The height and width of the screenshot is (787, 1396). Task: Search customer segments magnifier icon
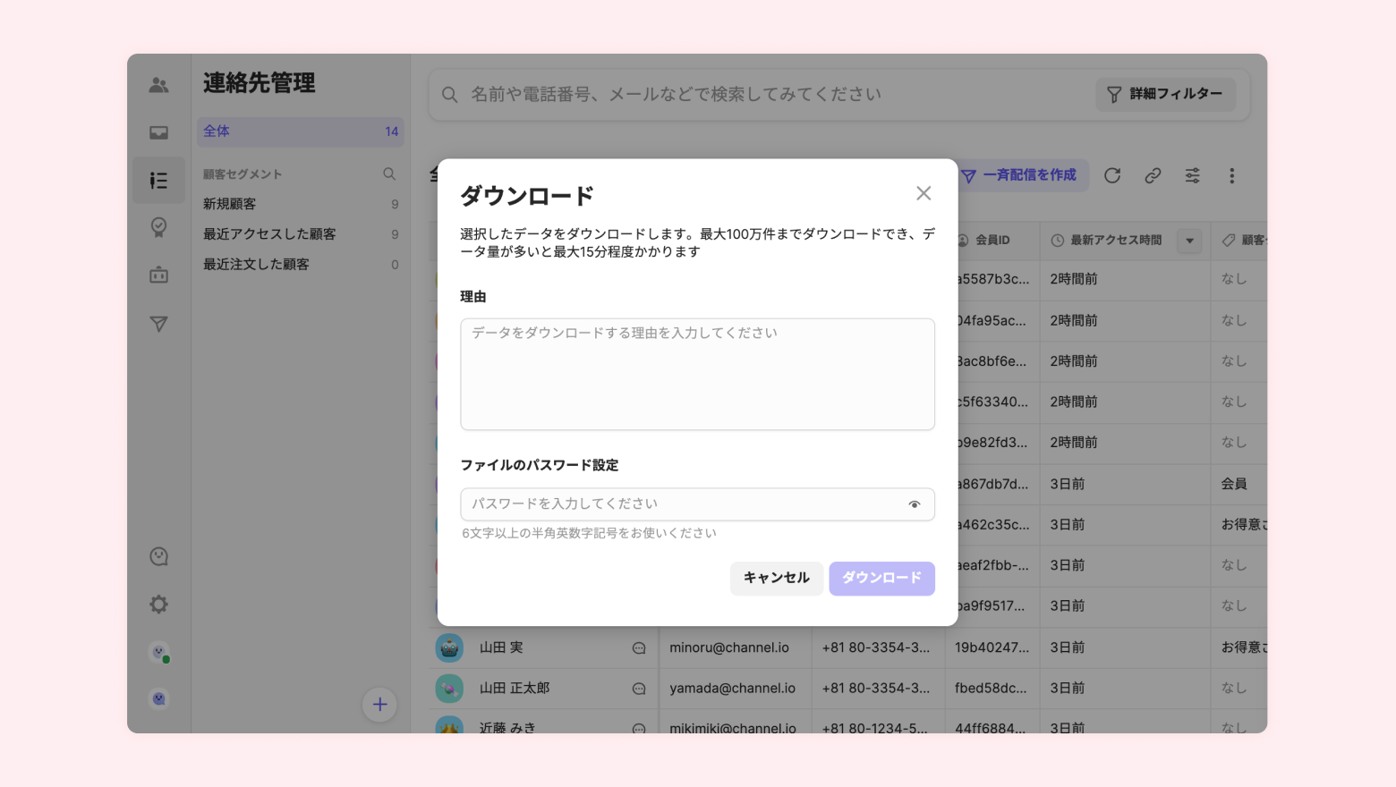coord(389,174)
